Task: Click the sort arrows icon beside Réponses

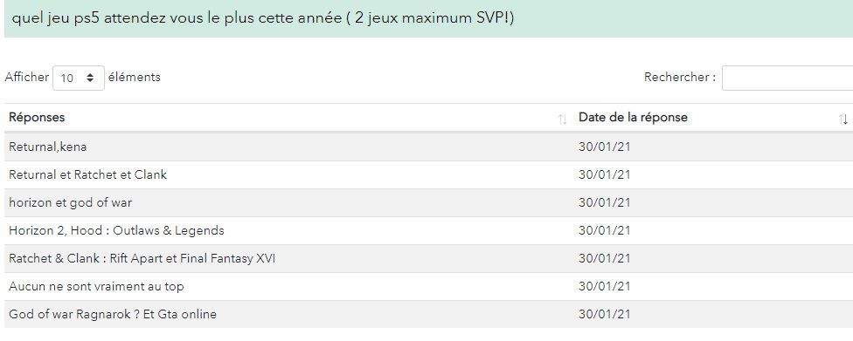Action: point(563,119)
